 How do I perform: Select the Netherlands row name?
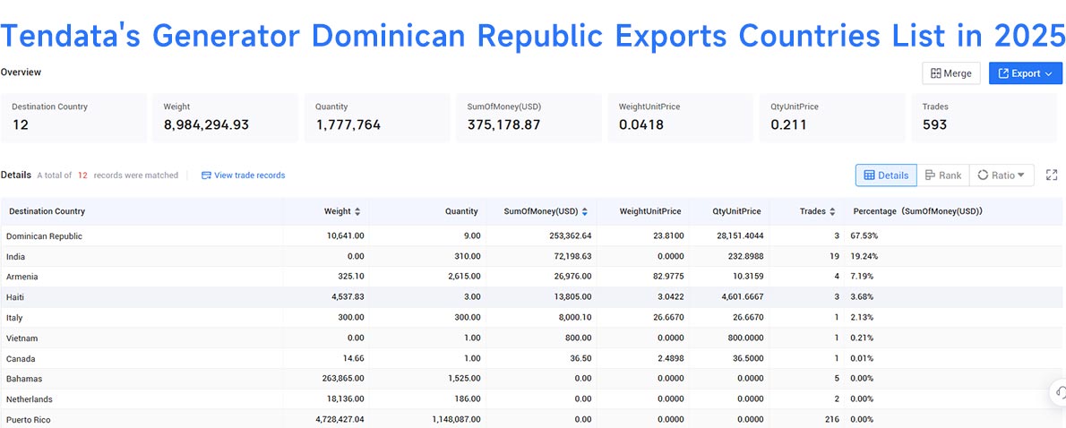[x=30, y=399]
